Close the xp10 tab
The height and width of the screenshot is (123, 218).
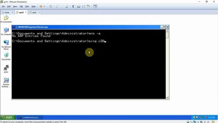[x=26, y=12]
